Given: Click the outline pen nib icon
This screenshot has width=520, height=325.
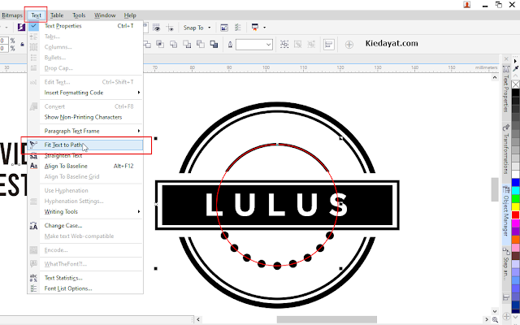Looking at the screenshot, I should click(230, 45).
